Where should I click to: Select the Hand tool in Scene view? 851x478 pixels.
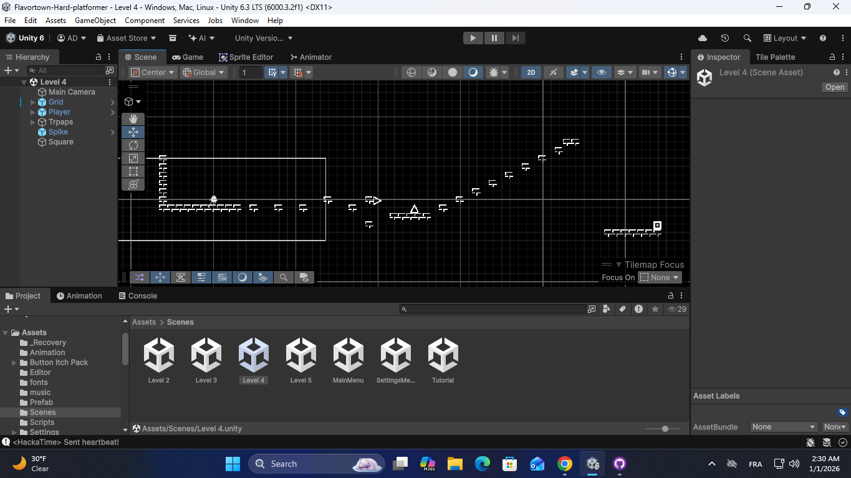coord(133,119)
